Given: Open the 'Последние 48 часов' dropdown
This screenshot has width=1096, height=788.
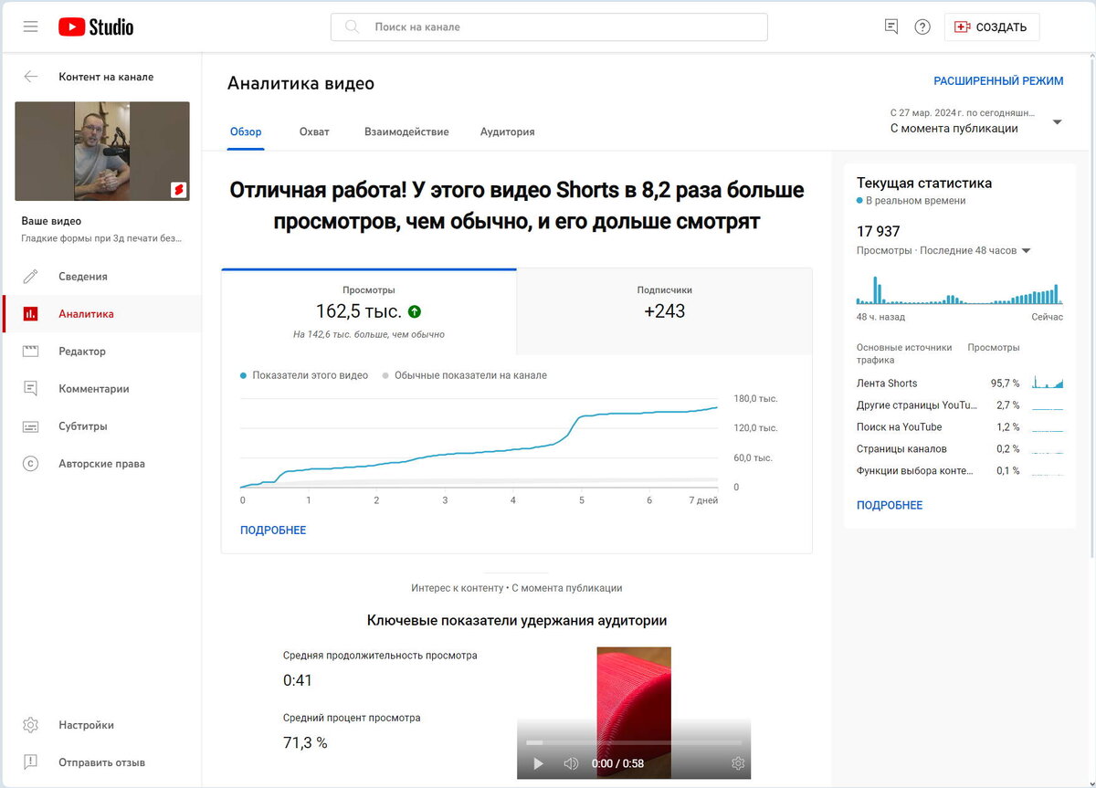Looking at the screenshot, I should 1028,250.
